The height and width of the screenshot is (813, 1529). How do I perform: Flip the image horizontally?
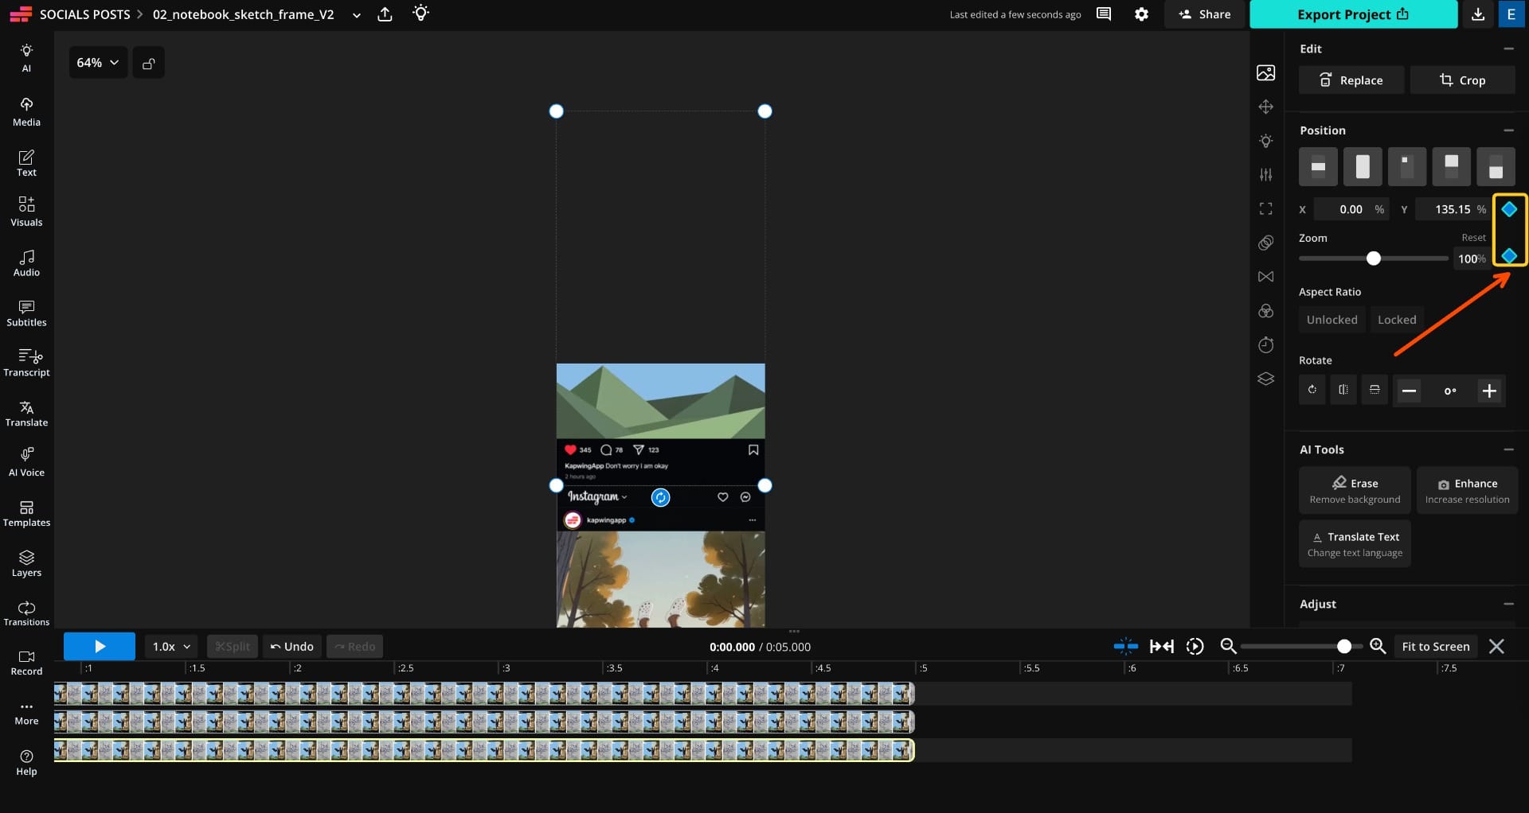(1343, 390)
